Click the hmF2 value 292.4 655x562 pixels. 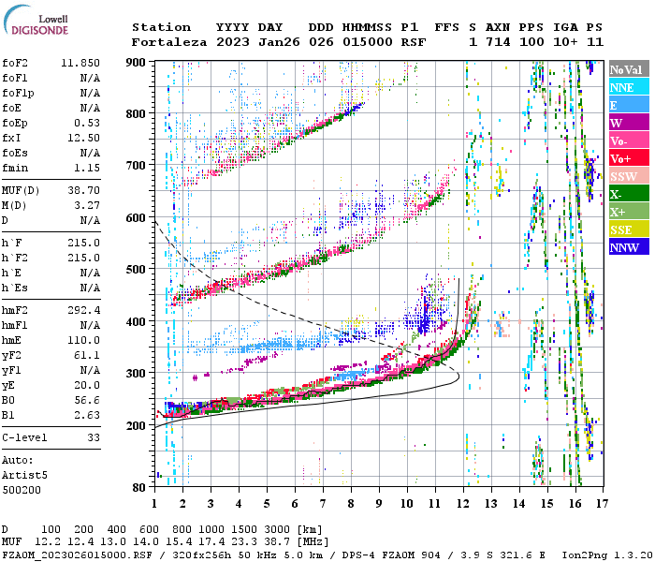[x=83, y=310]
